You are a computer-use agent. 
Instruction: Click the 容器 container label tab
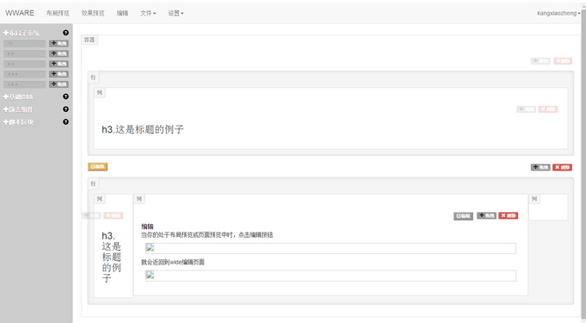pyautogui.click(x=89, y=40)
